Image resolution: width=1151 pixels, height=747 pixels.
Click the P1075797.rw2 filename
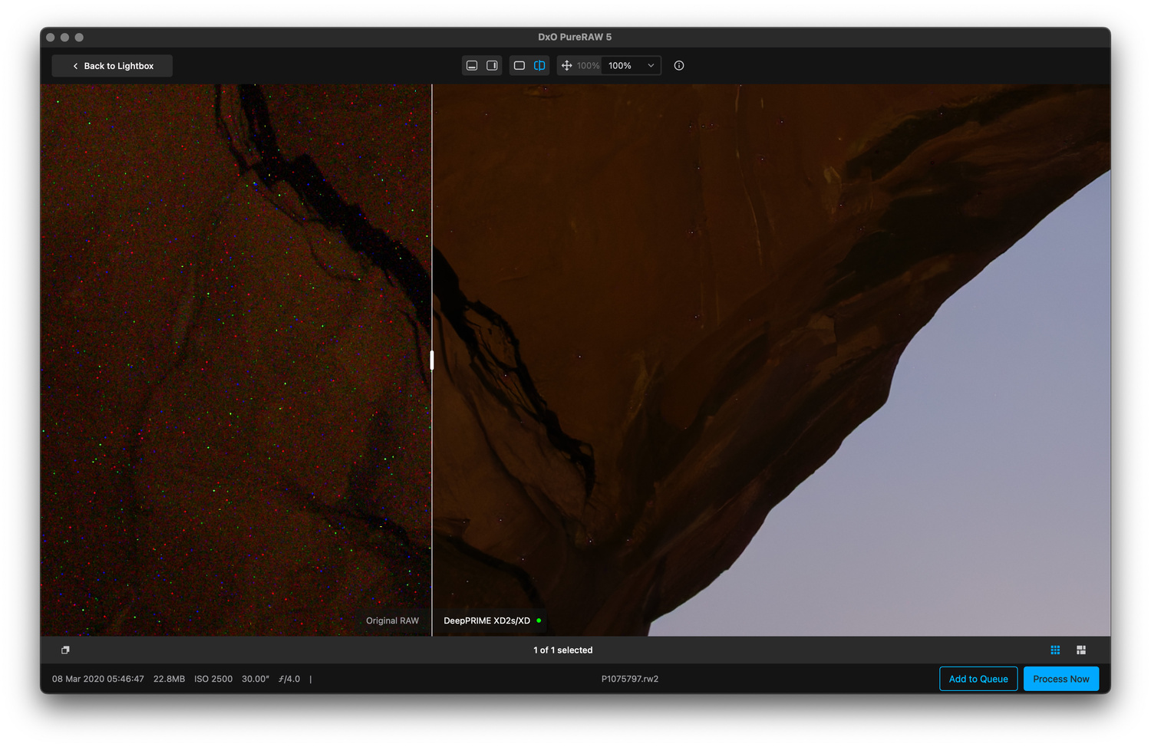(x=629, y=679)
